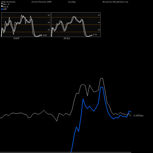Screen dimensions: 153x153
Task: Click the 'Fast K' legend text
Action: coord(6,7)
